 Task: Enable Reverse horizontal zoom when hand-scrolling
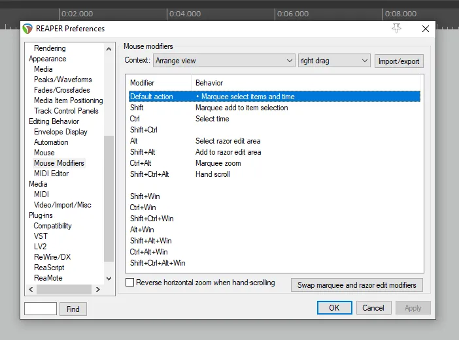coord(129,283)
